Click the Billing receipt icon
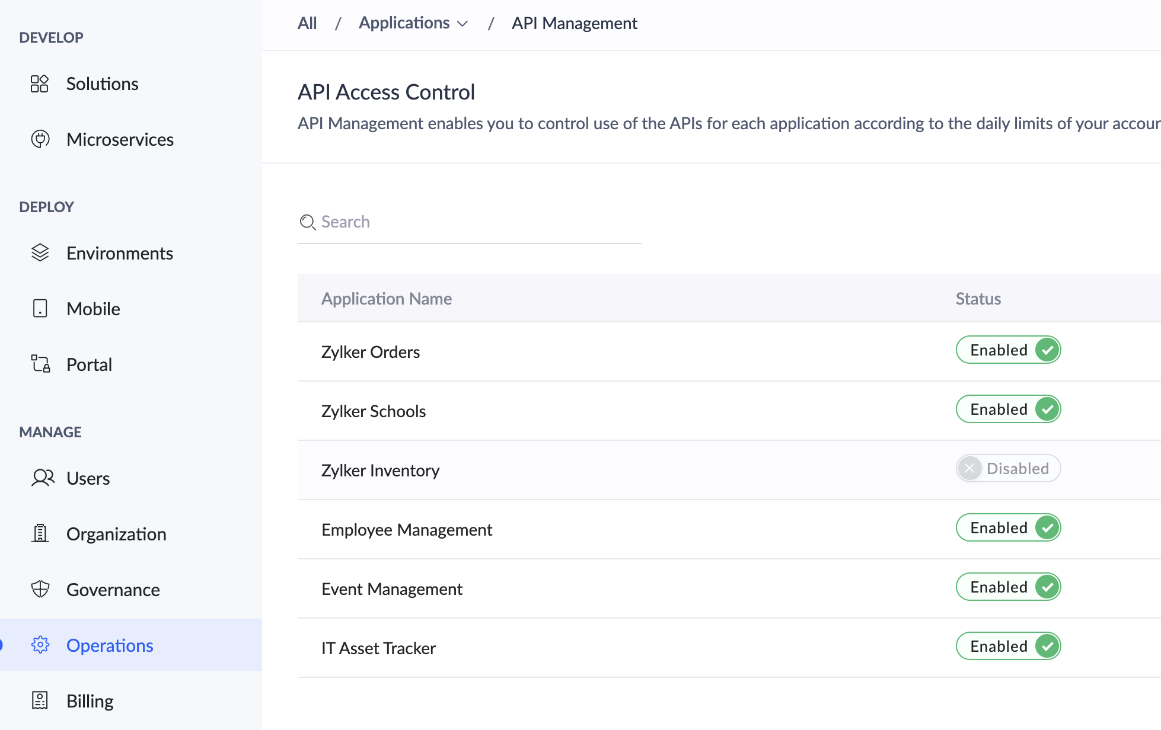 pyautogui.click(x=40, y=701)
